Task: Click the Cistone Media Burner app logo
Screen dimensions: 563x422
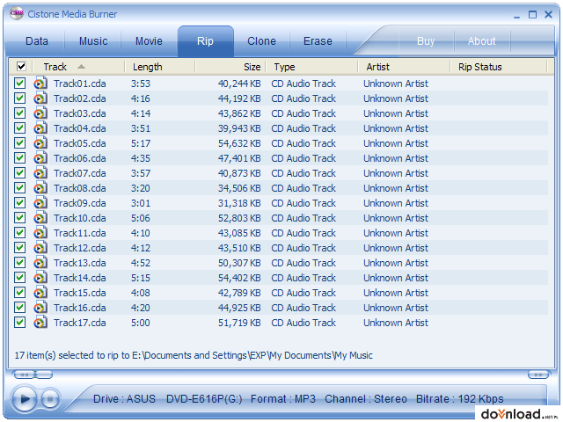Action: [x=16, y=14]
